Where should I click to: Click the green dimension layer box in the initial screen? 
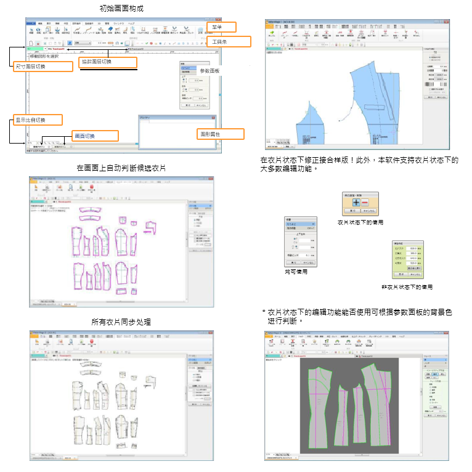(36, 48)
